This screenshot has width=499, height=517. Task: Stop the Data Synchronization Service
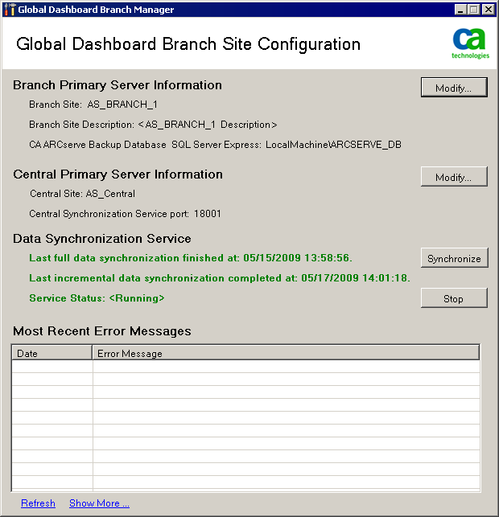coord(454,298)
